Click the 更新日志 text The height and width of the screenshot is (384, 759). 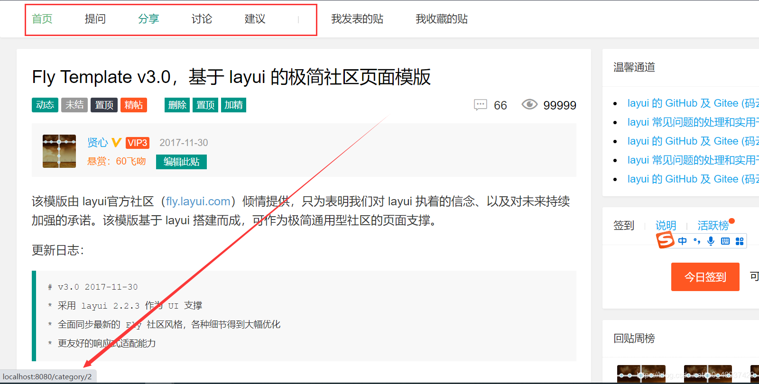click(58, 250)
